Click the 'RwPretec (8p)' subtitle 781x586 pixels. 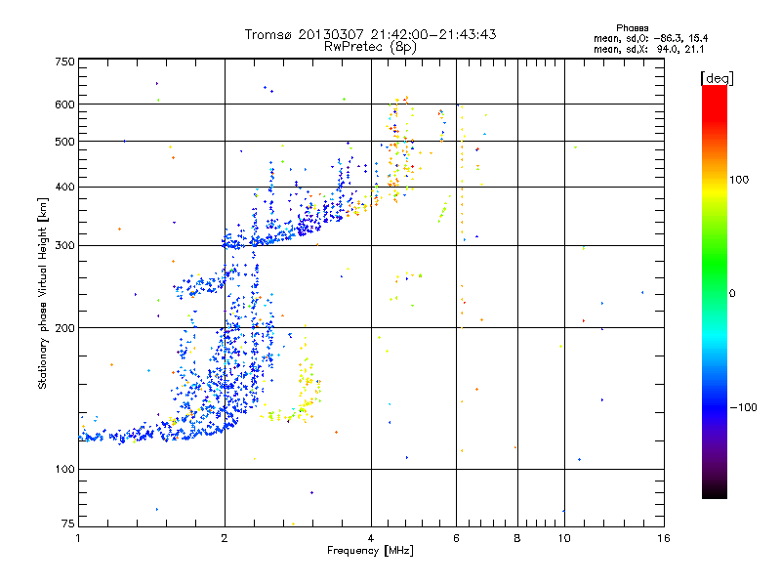(x=370, y=47)
